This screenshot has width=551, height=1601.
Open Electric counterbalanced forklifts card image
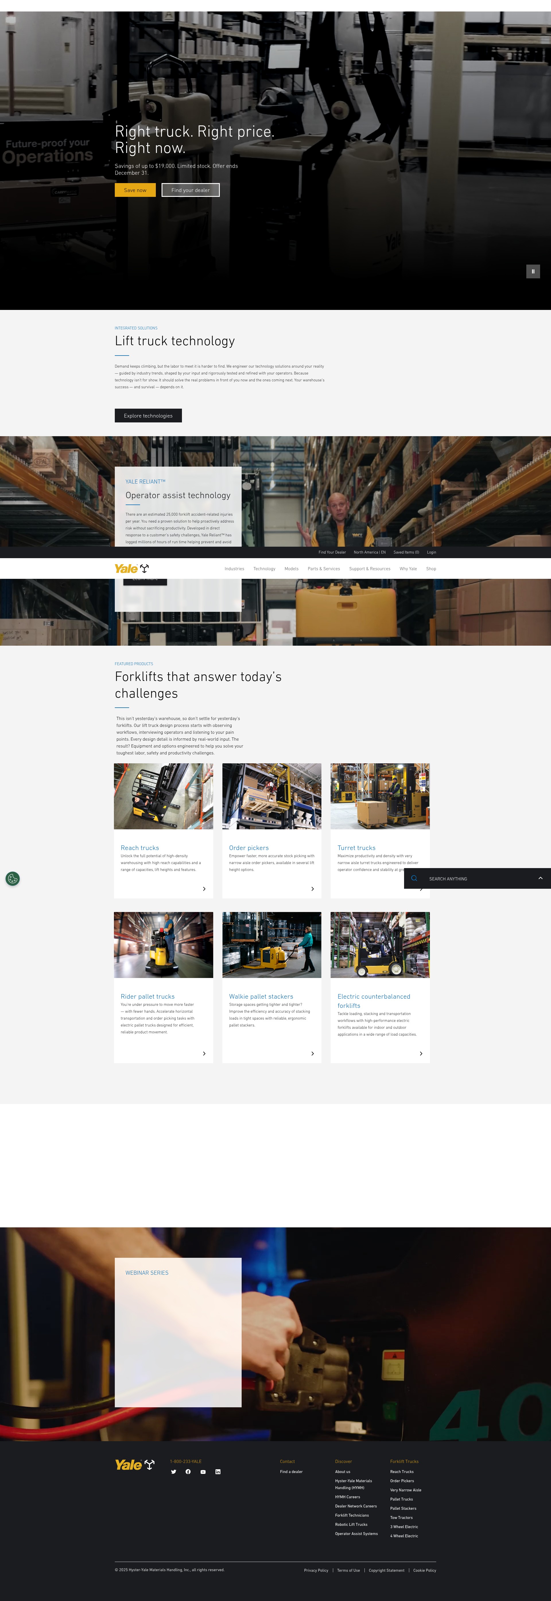(380, 945)
